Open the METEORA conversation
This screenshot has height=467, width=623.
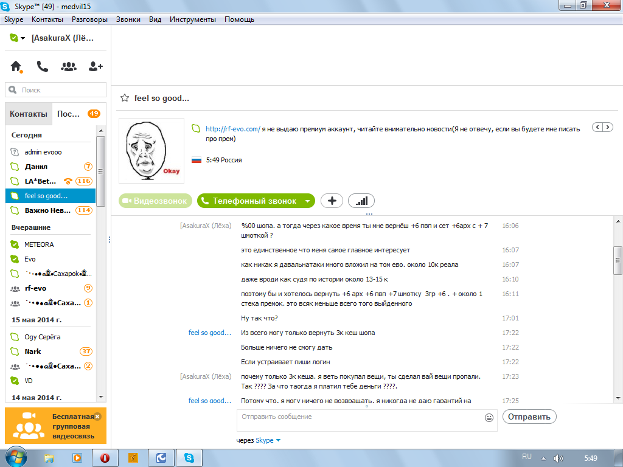click(x=50, y=244)
